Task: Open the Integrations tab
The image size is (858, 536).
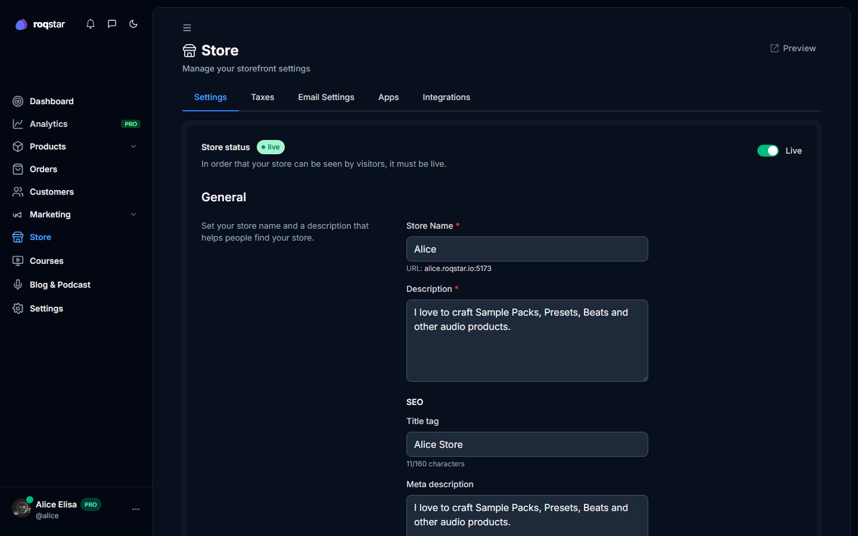Action: pos(446,97)
